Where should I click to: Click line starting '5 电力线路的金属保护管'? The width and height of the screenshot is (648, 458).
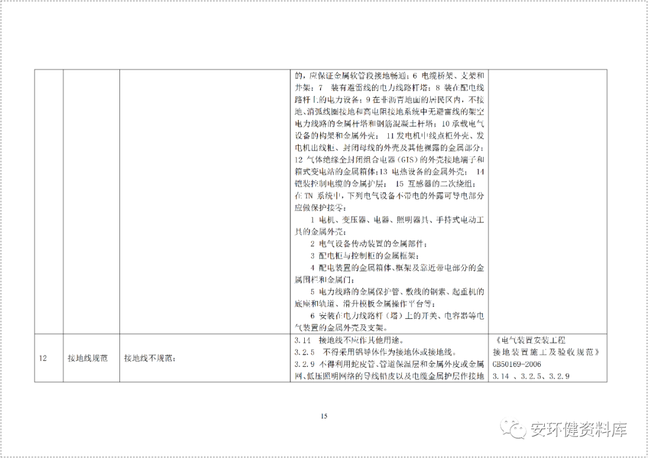point(397,291)
